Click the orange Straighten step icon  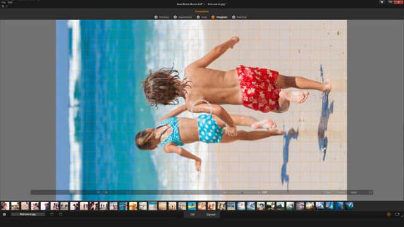click(213, 17)
